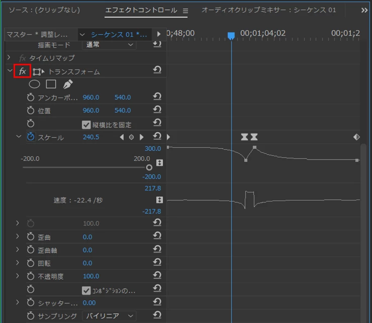Expand the disabled 100.0 parameter row
This screenshot has width=372, height=323.
[x=17, y=223]
